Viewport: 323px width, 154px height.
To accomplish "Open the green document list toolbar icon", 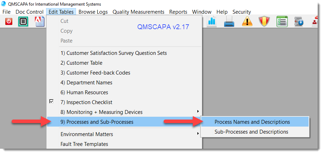I will click(x=23, y=21).
